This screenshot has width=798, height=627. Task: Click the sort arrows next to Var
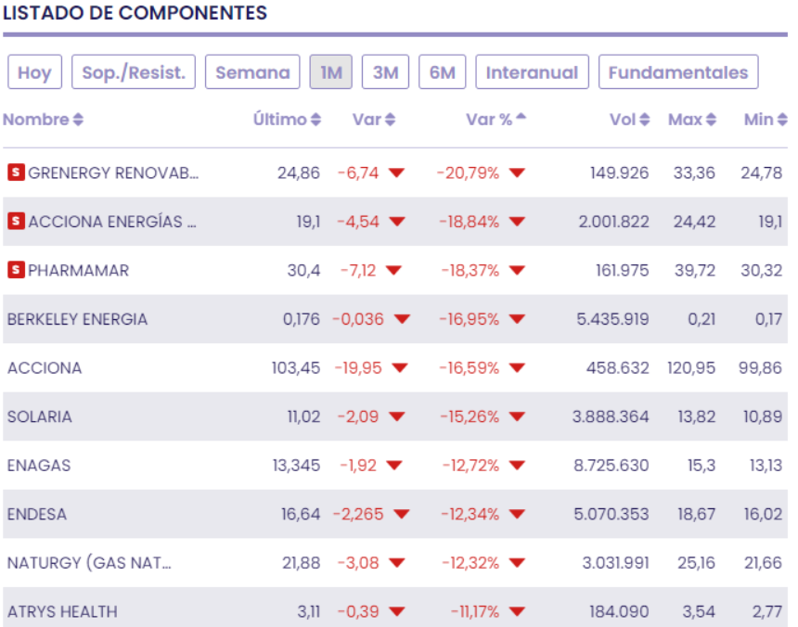tap(390, 120)
